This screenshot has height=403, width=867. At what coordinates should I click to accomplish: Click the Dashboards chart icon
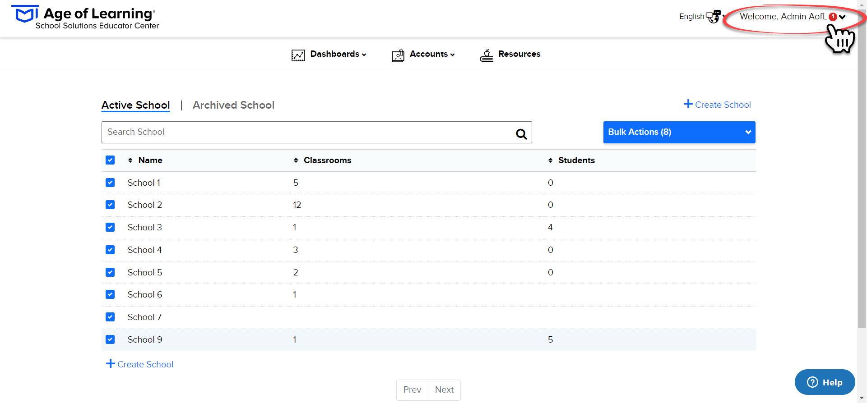point(298,55)
